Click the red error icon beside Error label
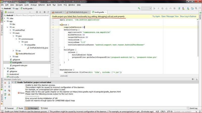202x113 pixels. (18, 93)
